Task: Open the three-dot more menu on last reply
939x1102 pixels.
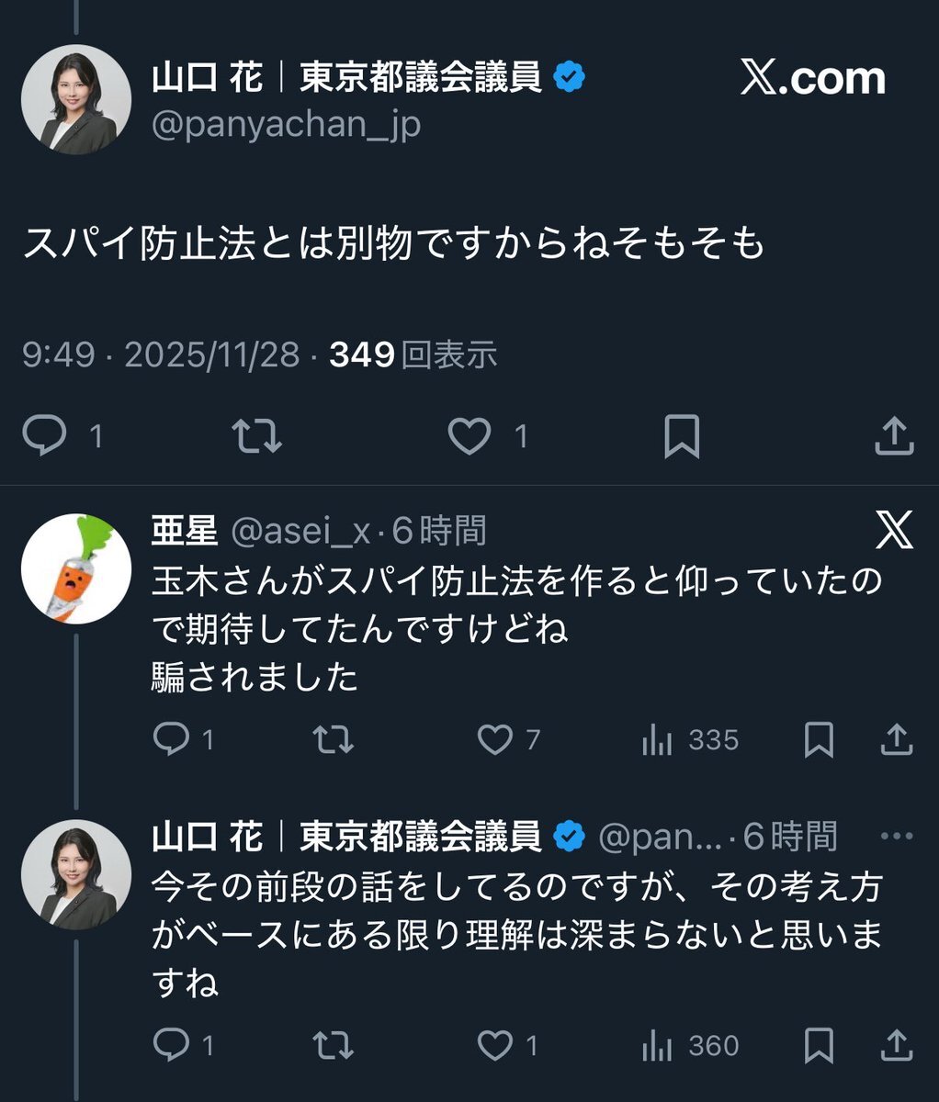Action: 896,837
